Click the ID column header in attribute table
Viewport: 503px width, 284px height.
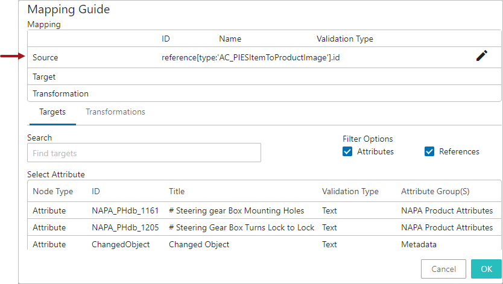pyautogui.click(x=96, y=191)
